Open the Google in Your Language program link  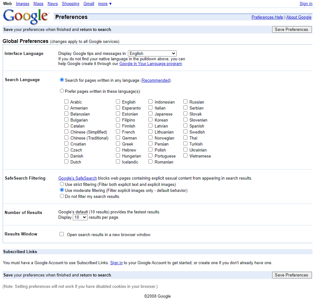point(151,64)
